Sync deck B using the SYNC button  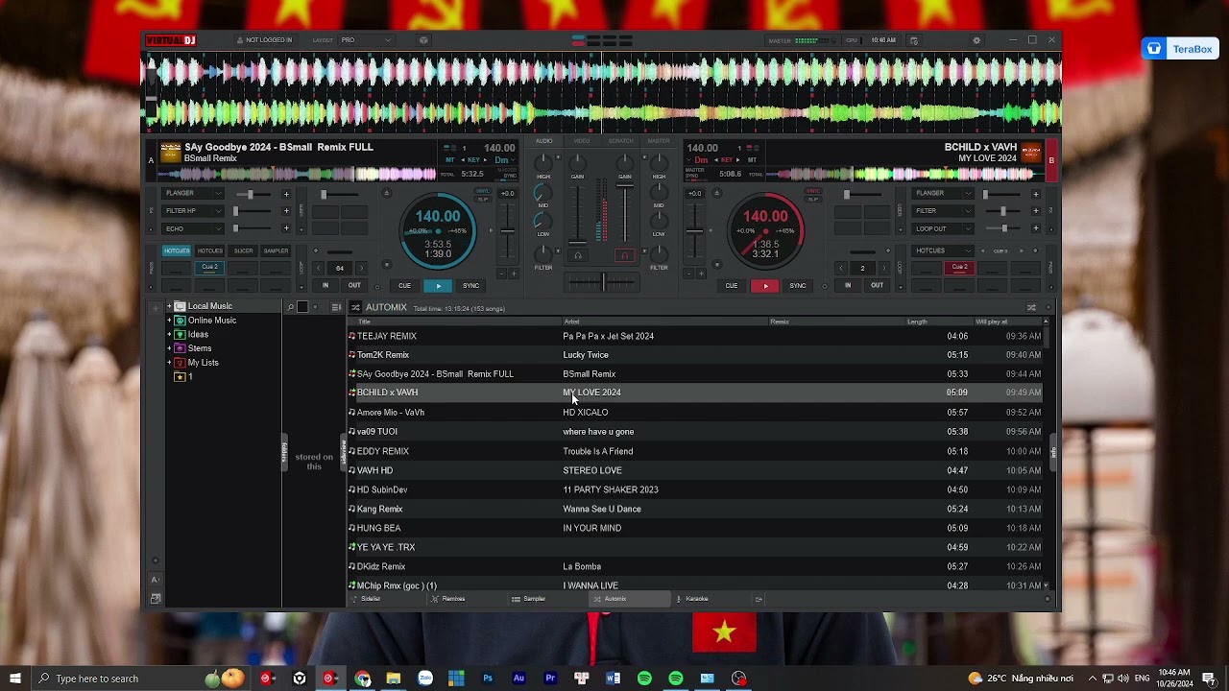798,286
